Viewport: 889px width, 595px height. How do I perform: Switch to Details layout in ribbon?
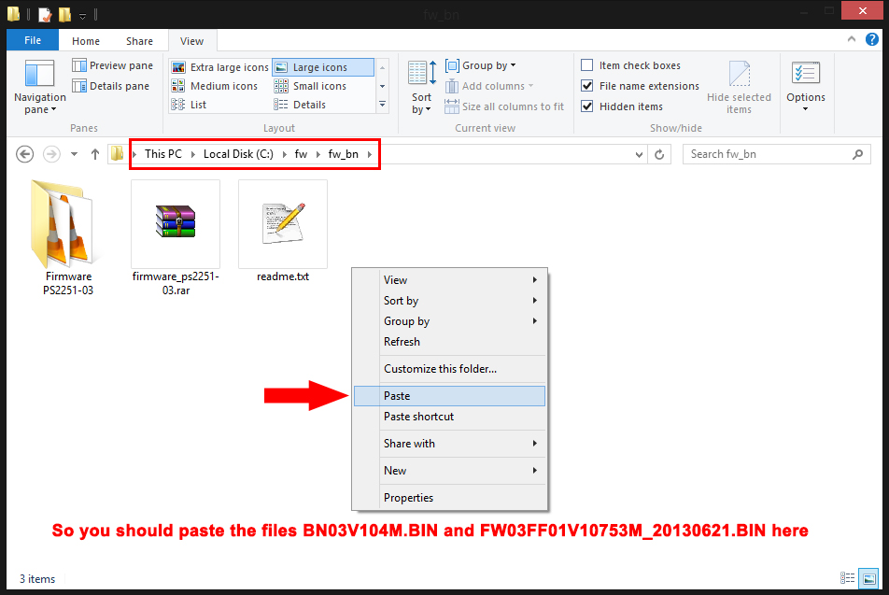point(300,105)
